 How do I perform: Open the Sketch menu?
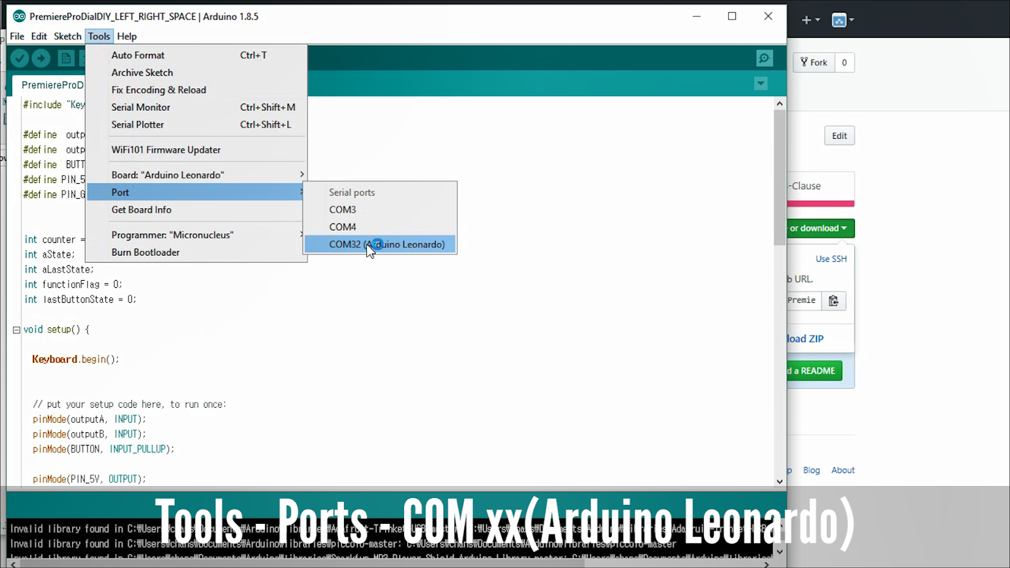68,36
